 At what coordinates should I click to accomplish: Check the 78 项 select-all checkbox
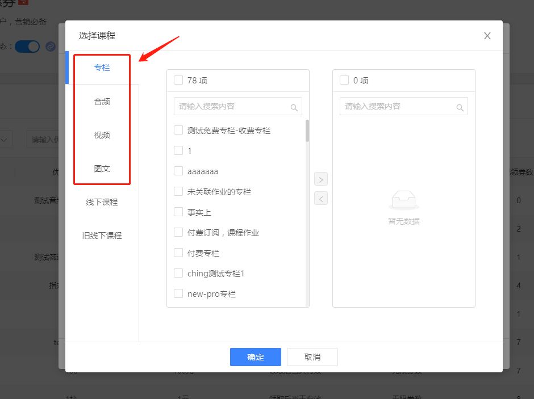point(178,80)
